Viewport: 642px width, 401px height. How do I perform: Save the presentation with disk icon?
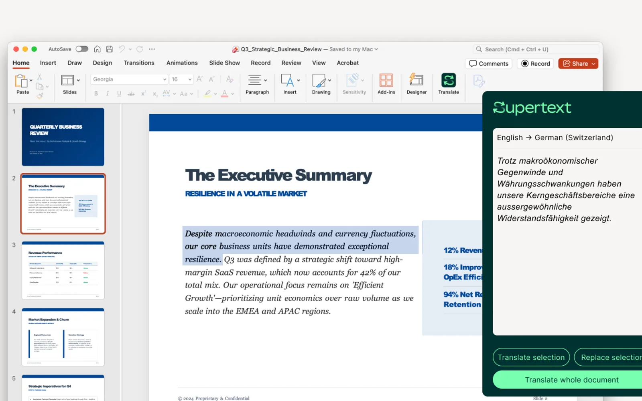pyautogui.click(x=109, y=49)
